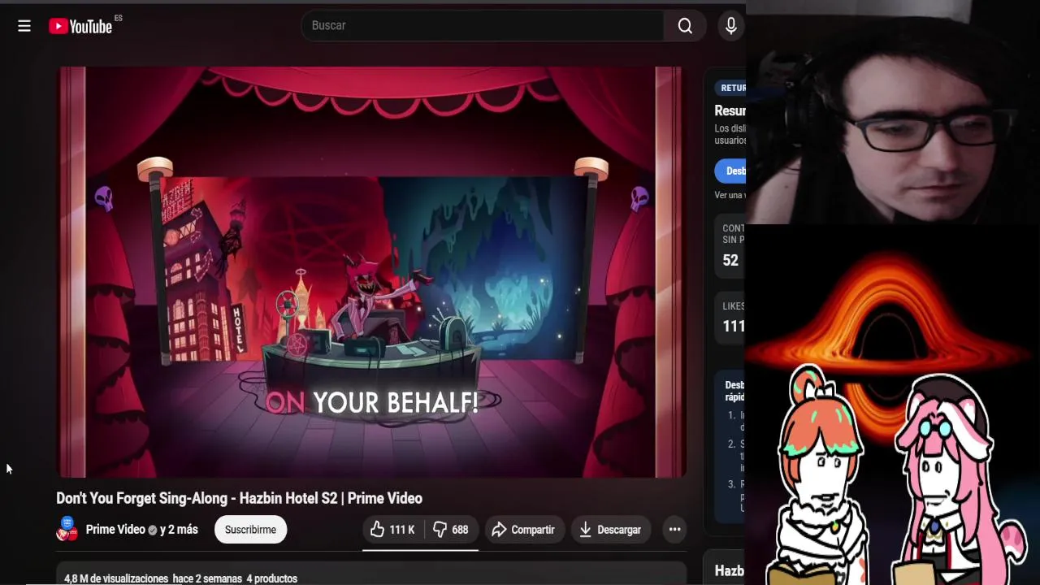Click the blue RETUR extension badge
This screenshot has width=1040, height=585.
pos(730,88)
